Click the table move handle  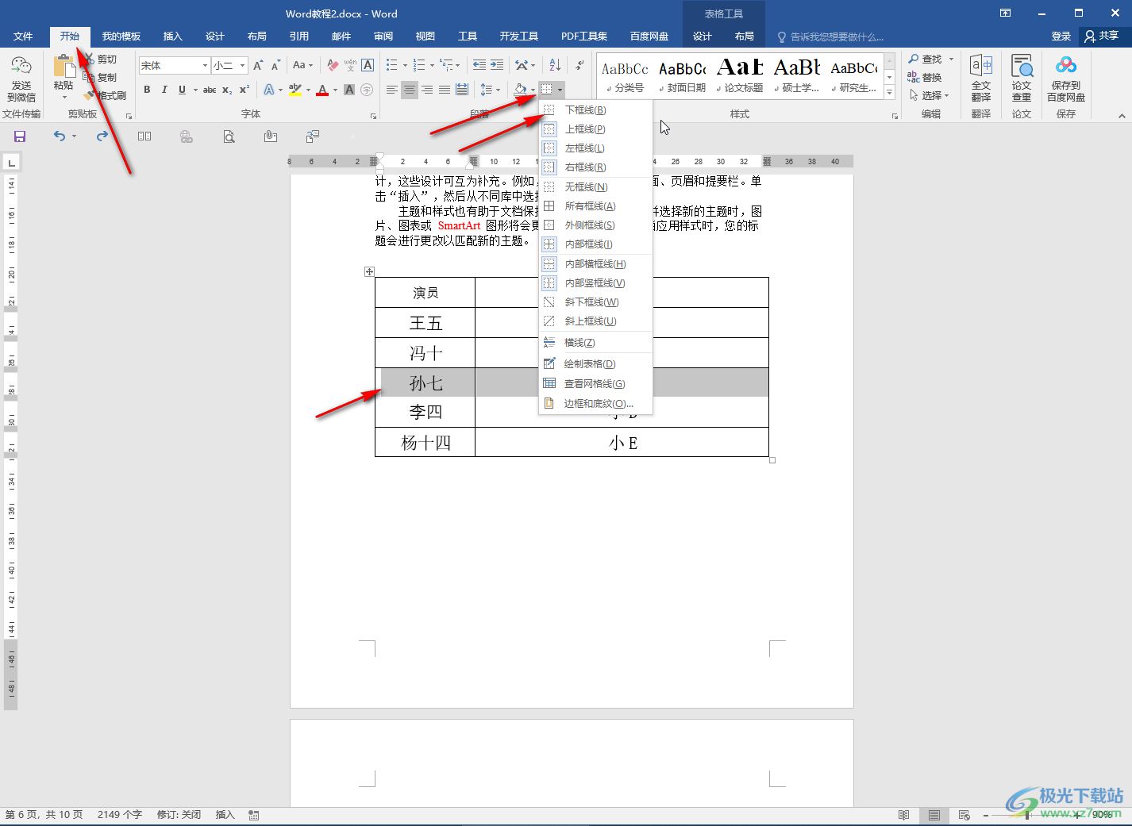tap(369, 271)
